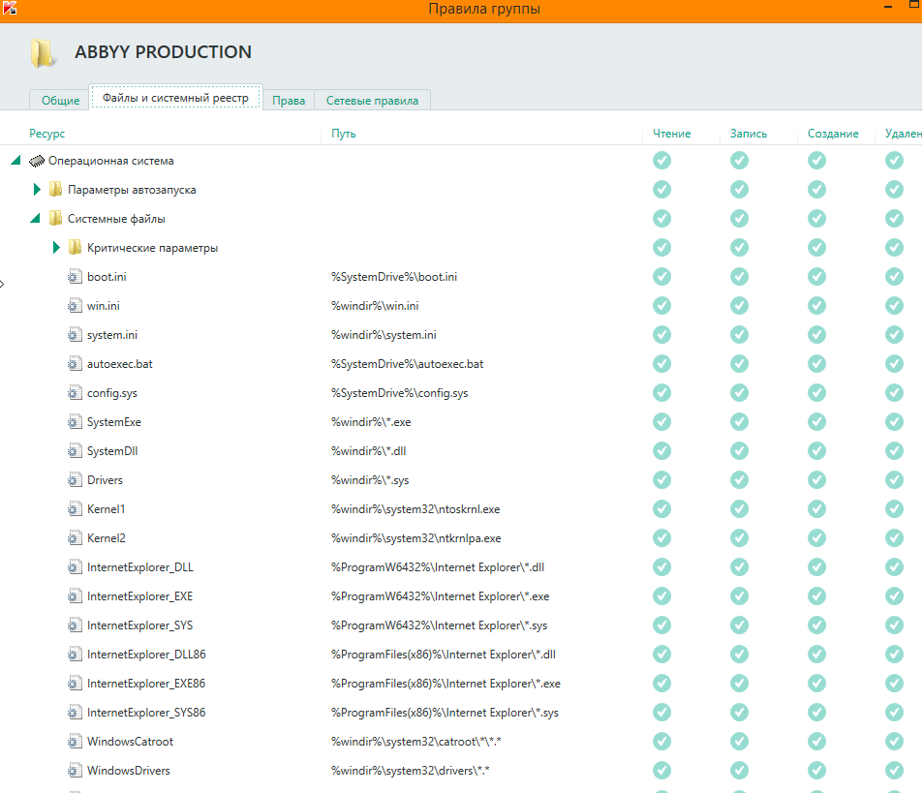This screenshot has height=793, width=922.
Task: Toggle the Чтение permission for SystemDll
Action: coord(661,451)
